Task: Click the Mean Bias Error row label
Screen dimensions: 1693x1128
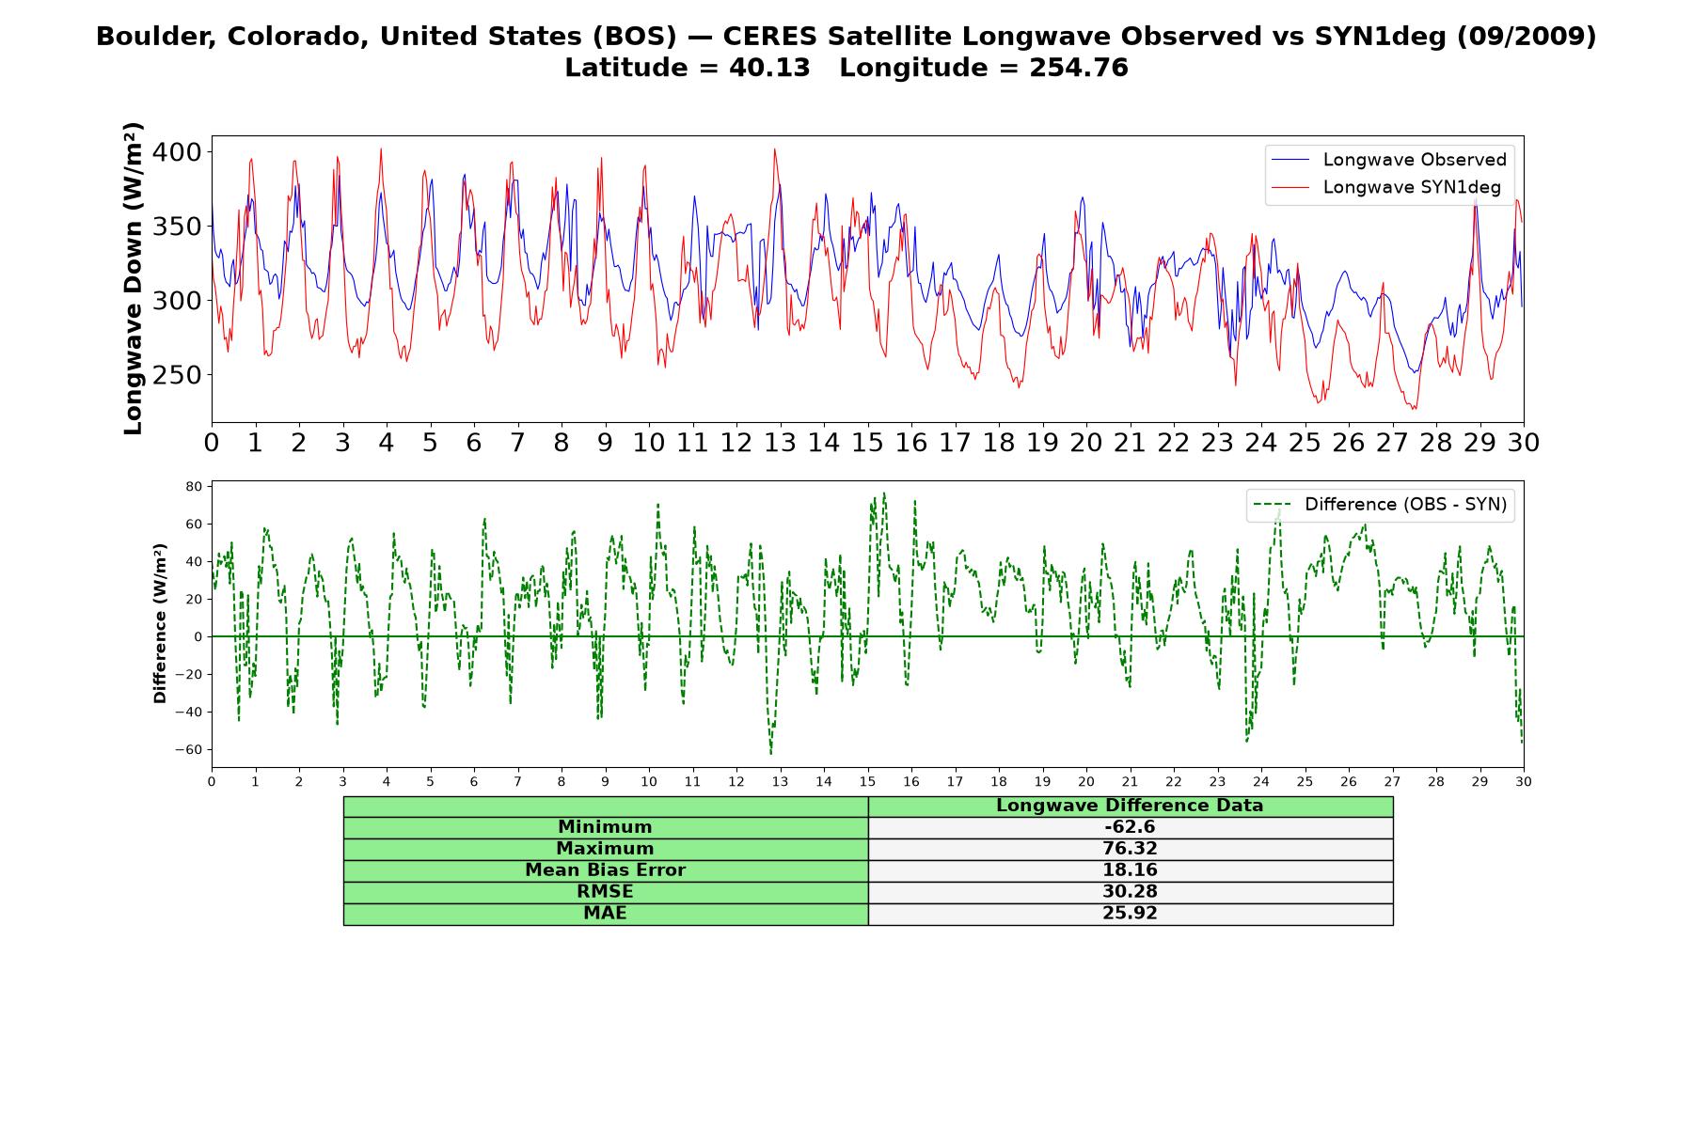Action: tap(605, 870)
